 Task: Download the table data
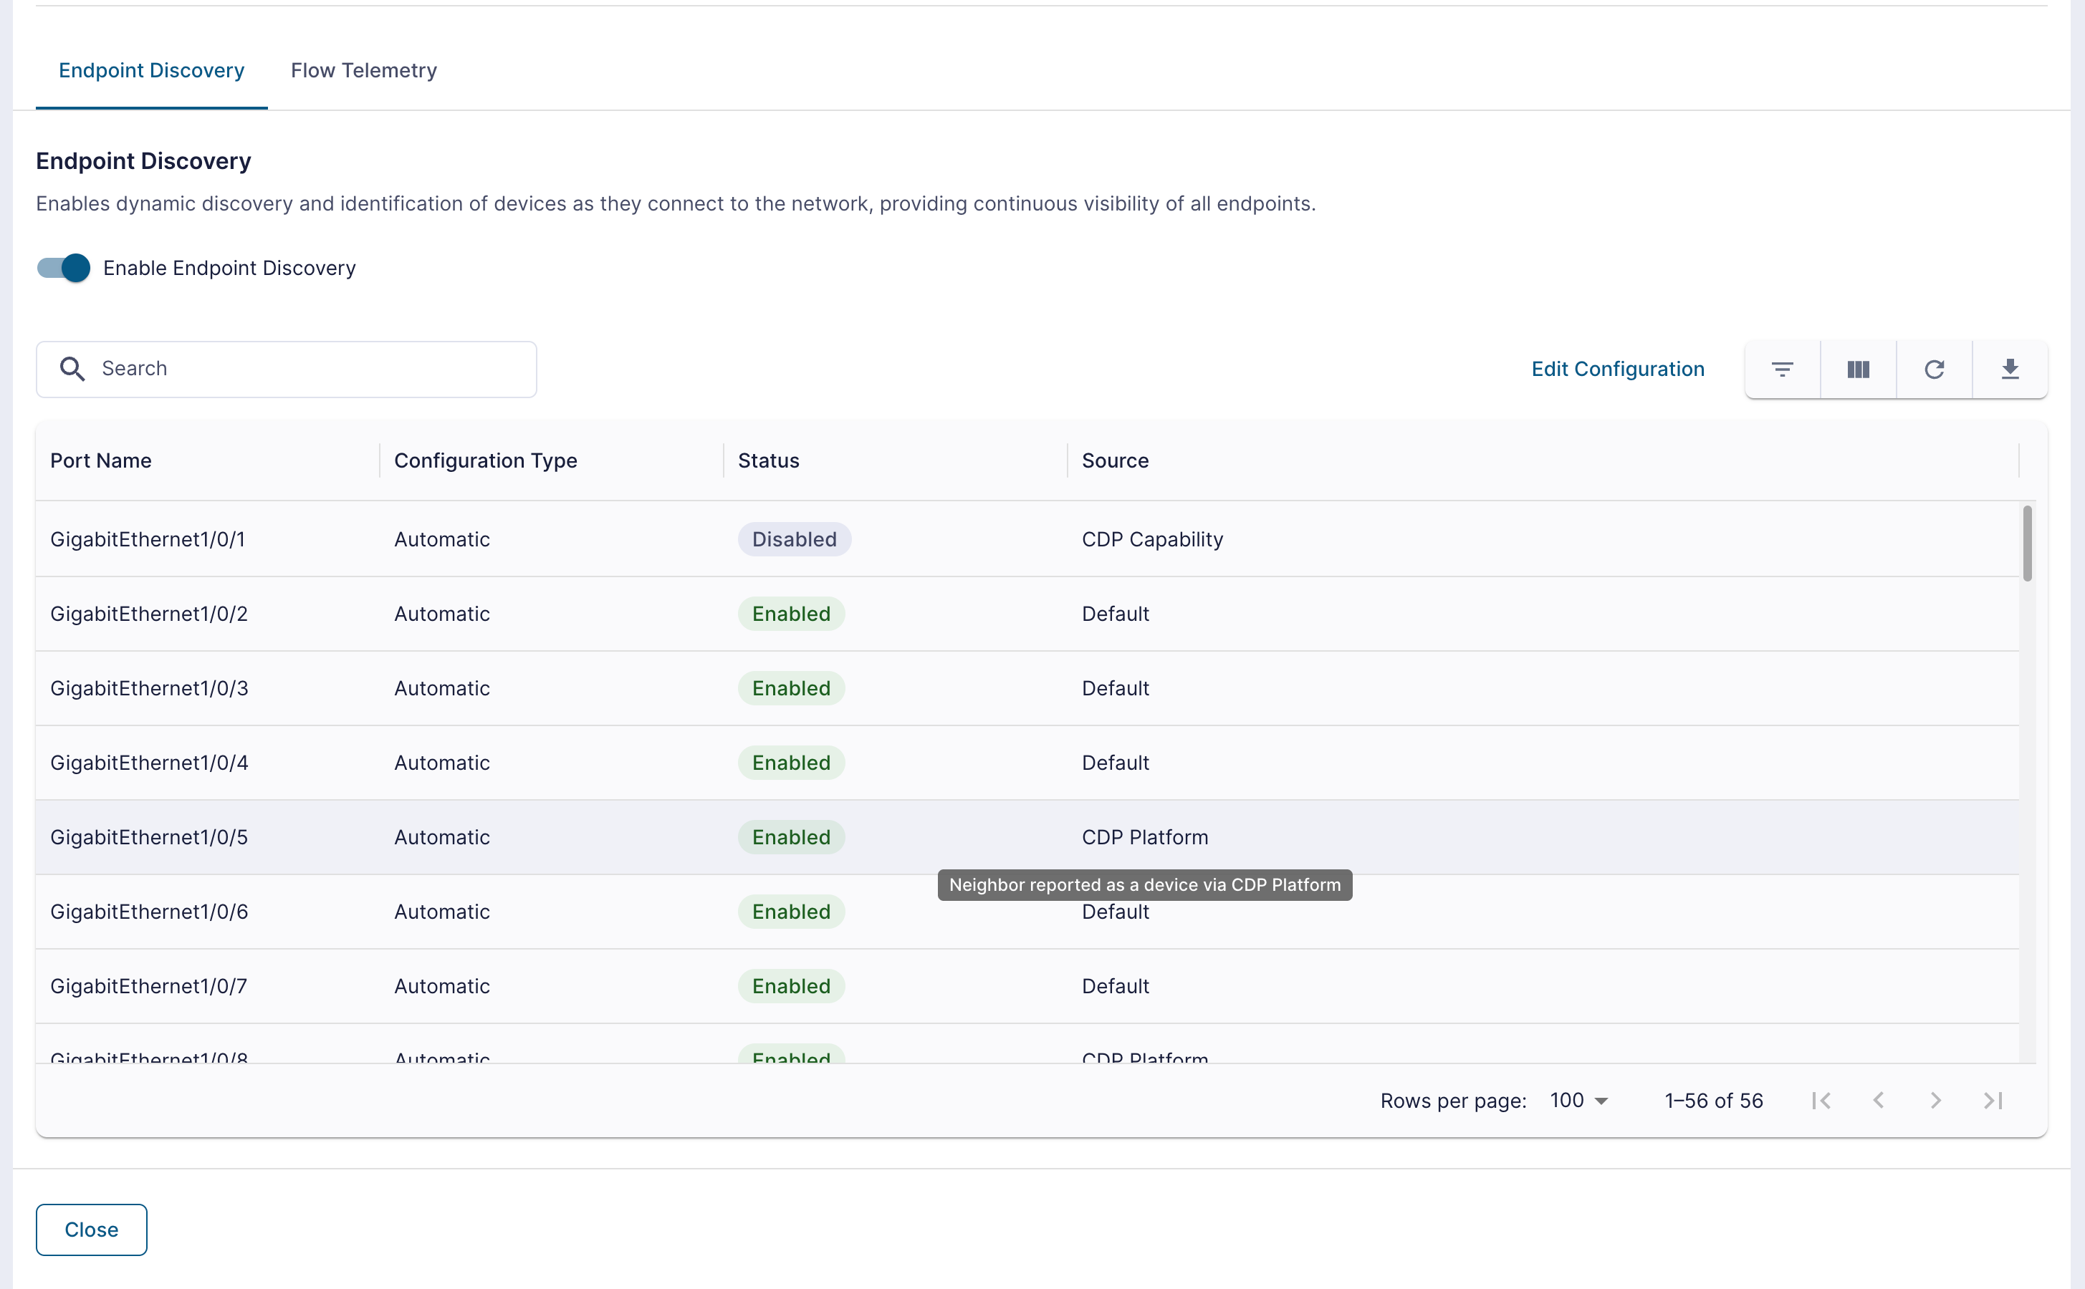pyautogui.click(x=2010, y=369)
